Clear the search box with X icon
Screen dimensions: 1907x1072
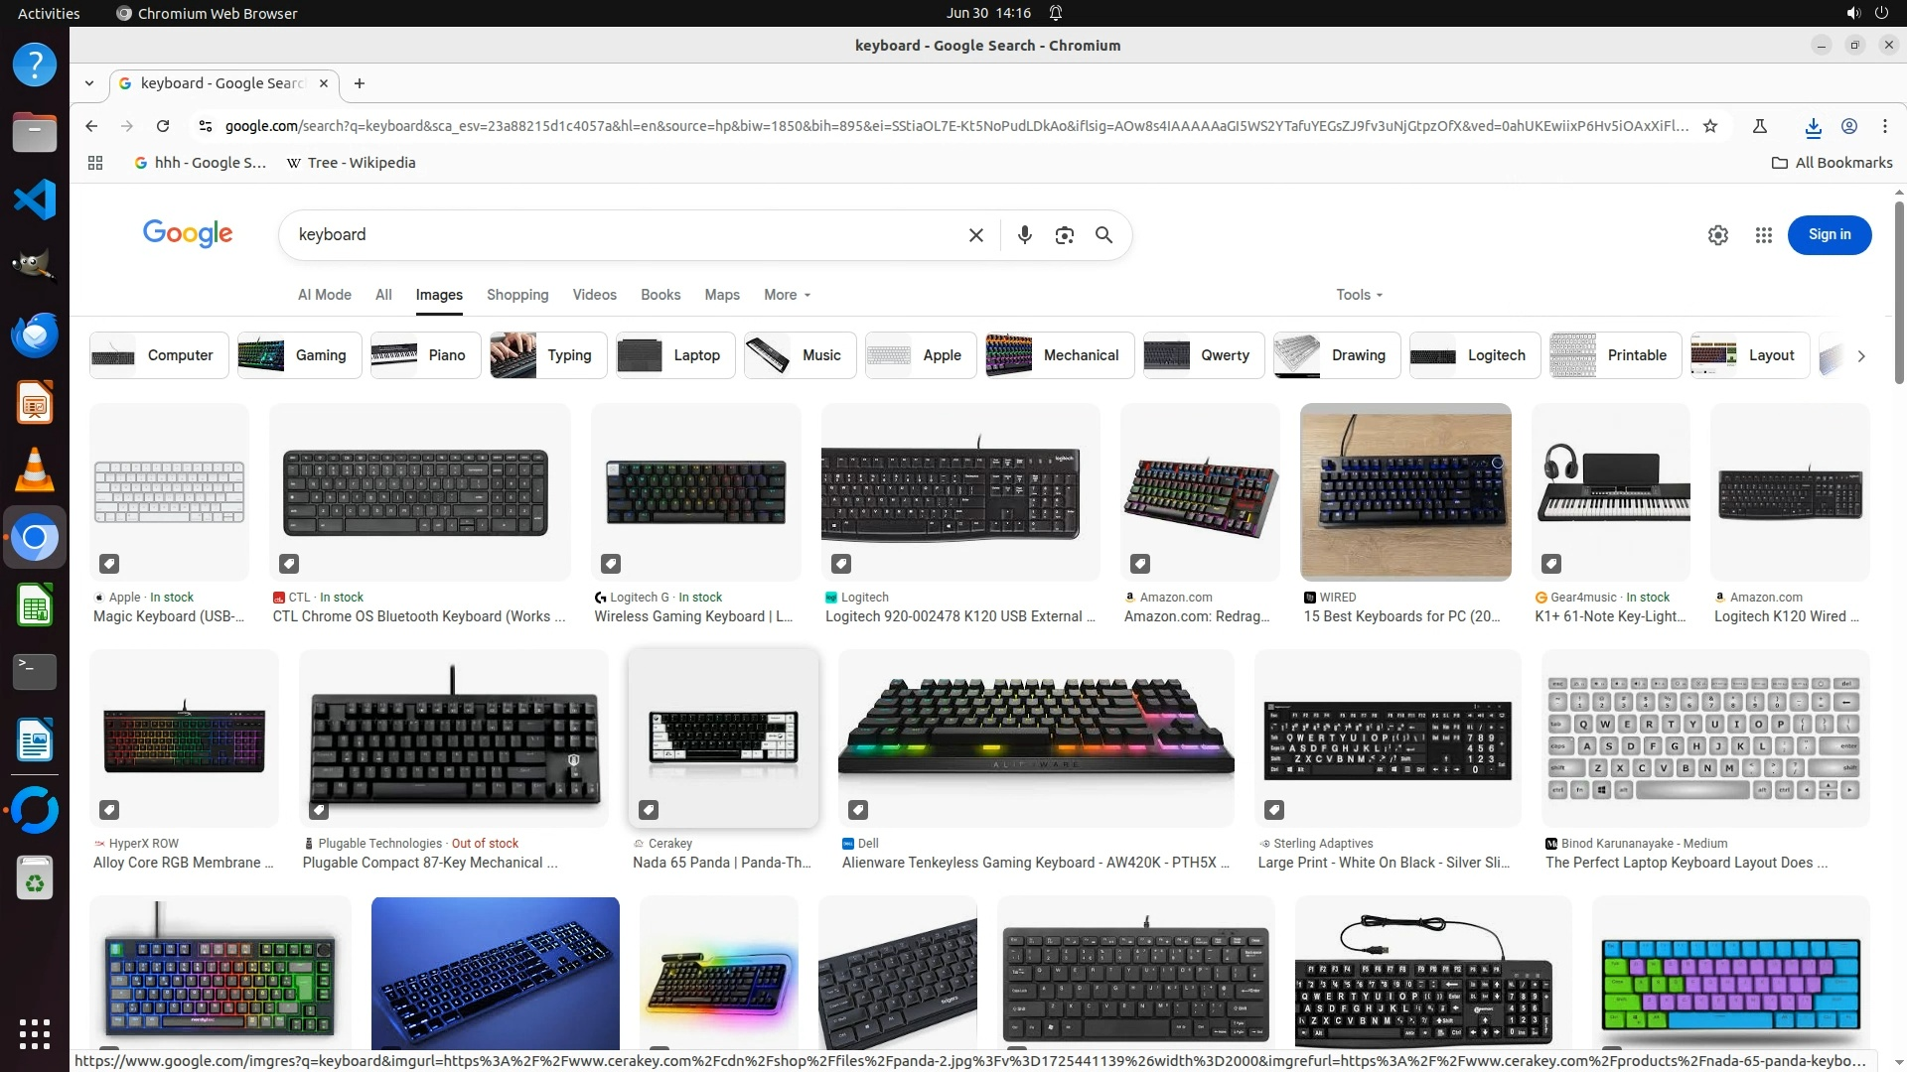coord(976,235)
